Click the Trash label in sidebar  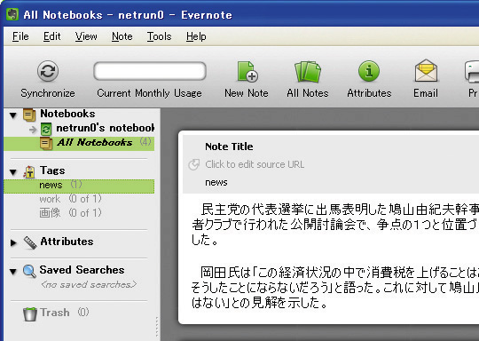pyautogui.click(x=55, y=313)
